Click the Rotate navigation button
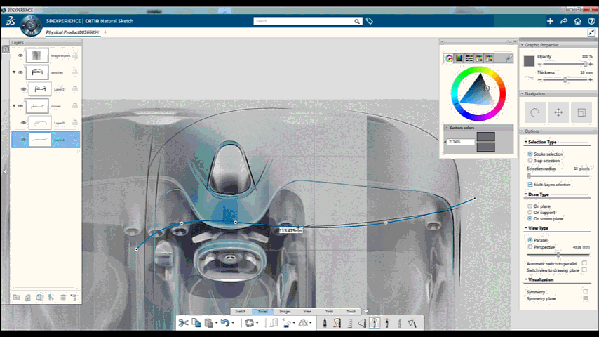Image resolution: width=599 pixels, height=337 pixels. pos(534,112)
